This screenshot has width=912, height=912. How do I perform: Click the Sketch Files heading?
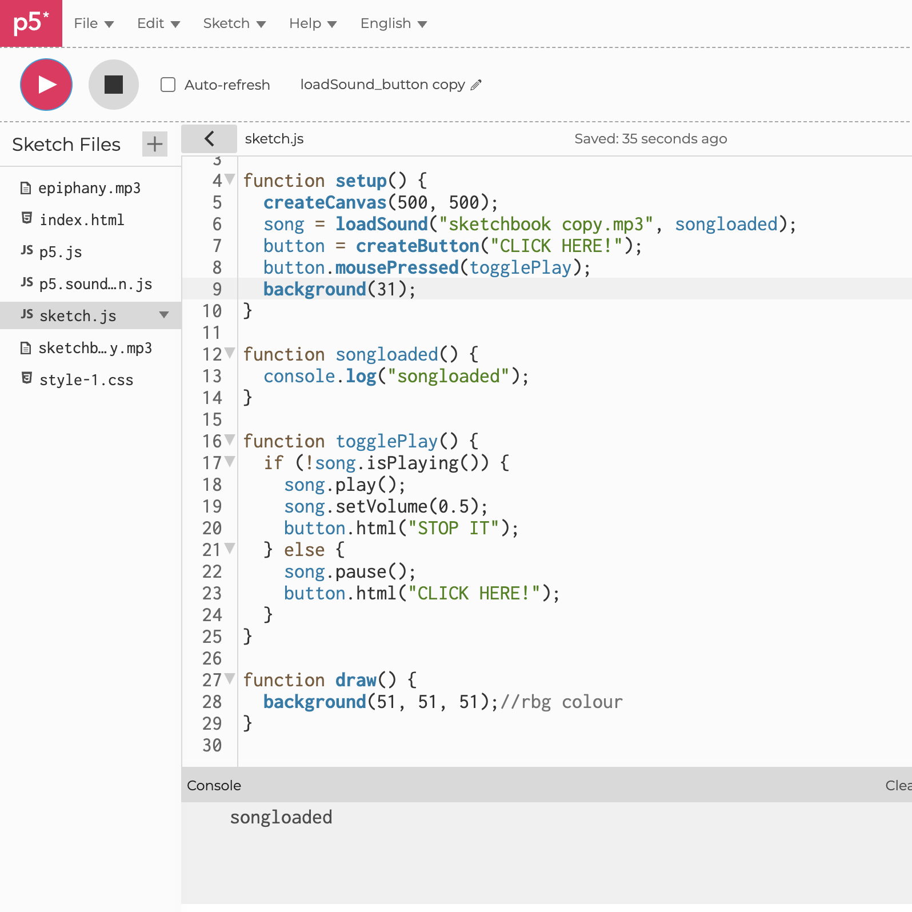click(66, 145)
